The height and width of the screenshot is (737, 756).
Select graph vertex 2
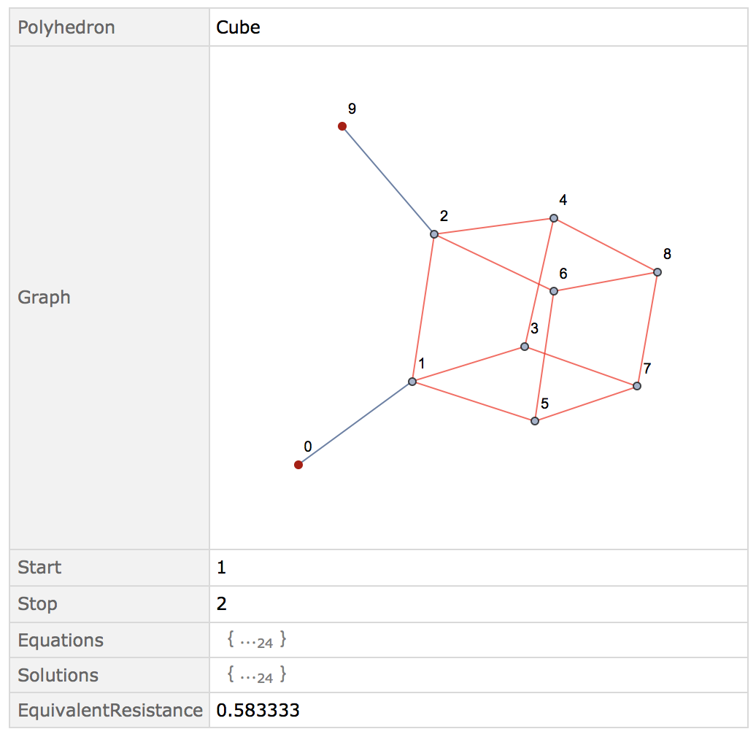point(434,234)
